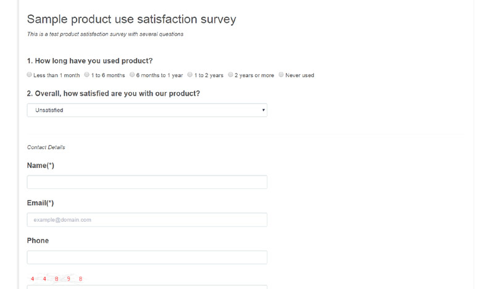Mark the "Never used" radio button
Viewport: 494px width, 289px height.
click(x=281, y=75)
